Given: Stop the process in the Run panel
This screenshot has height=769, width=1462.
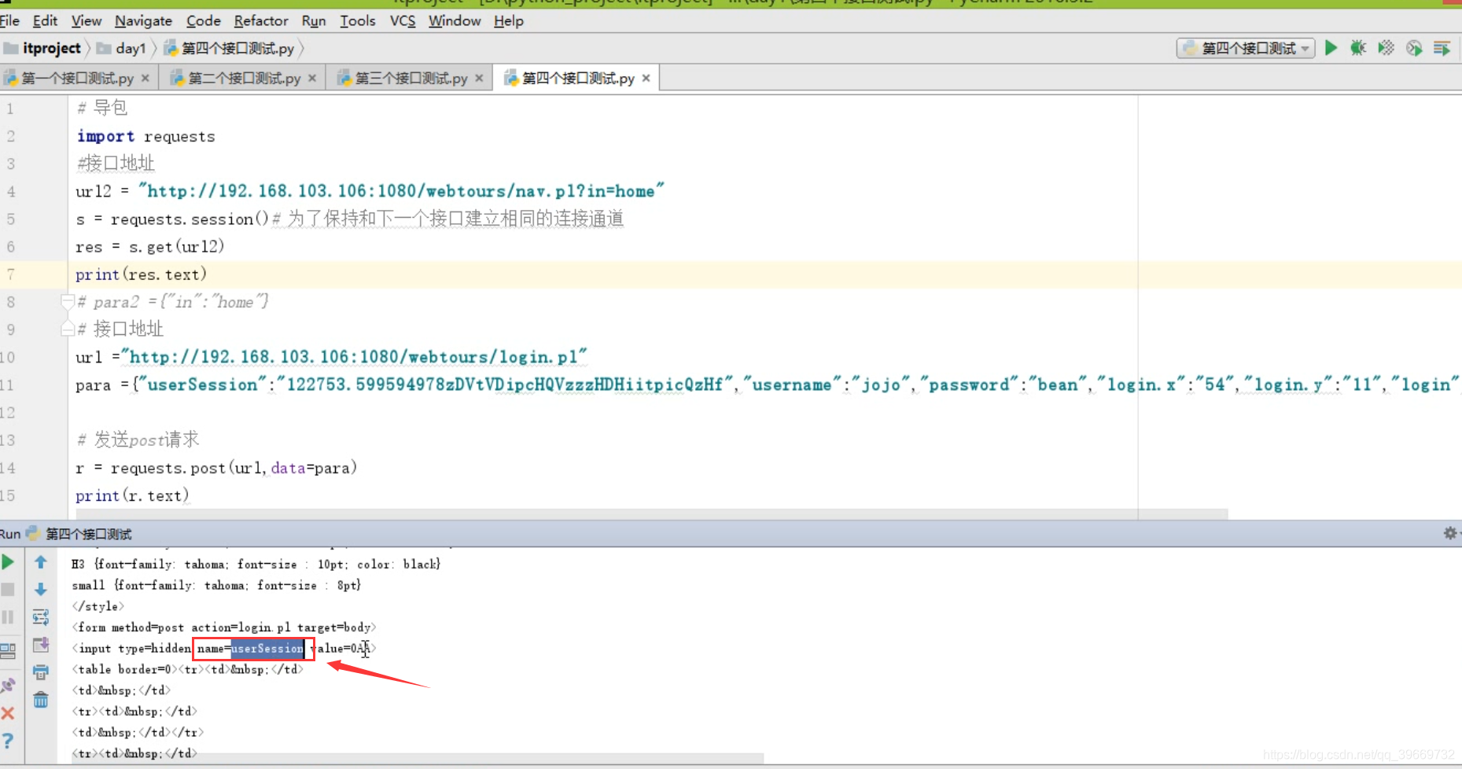Looking at the screenshot, I should tap(8, 590).
